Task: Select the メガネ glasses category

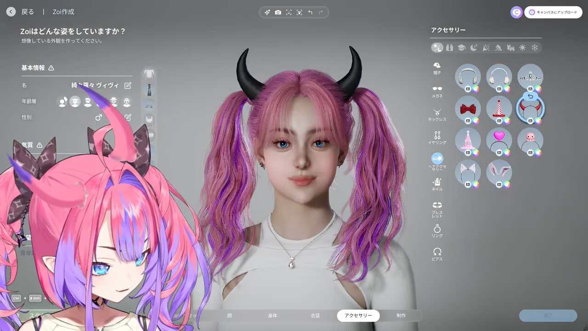Action: [437, 91]
